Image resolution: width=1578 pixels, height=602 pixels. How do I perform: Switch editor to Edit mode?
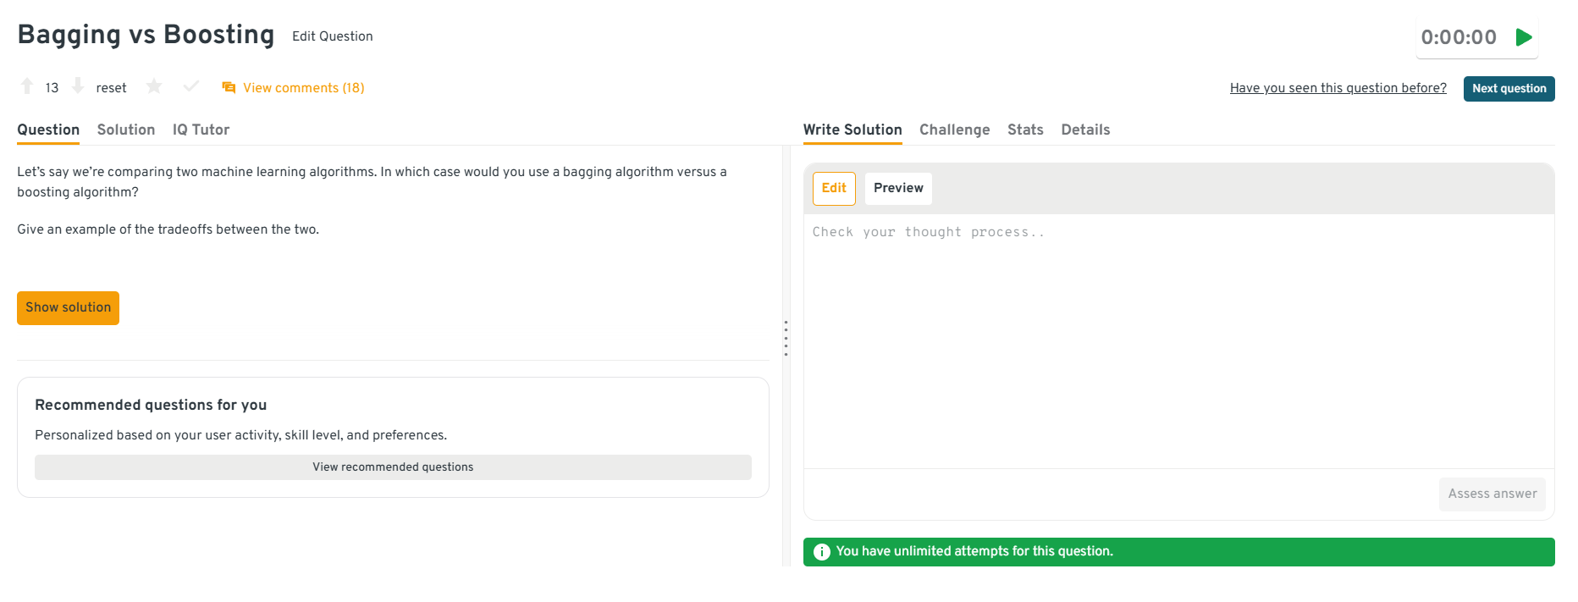pos(834,188)
